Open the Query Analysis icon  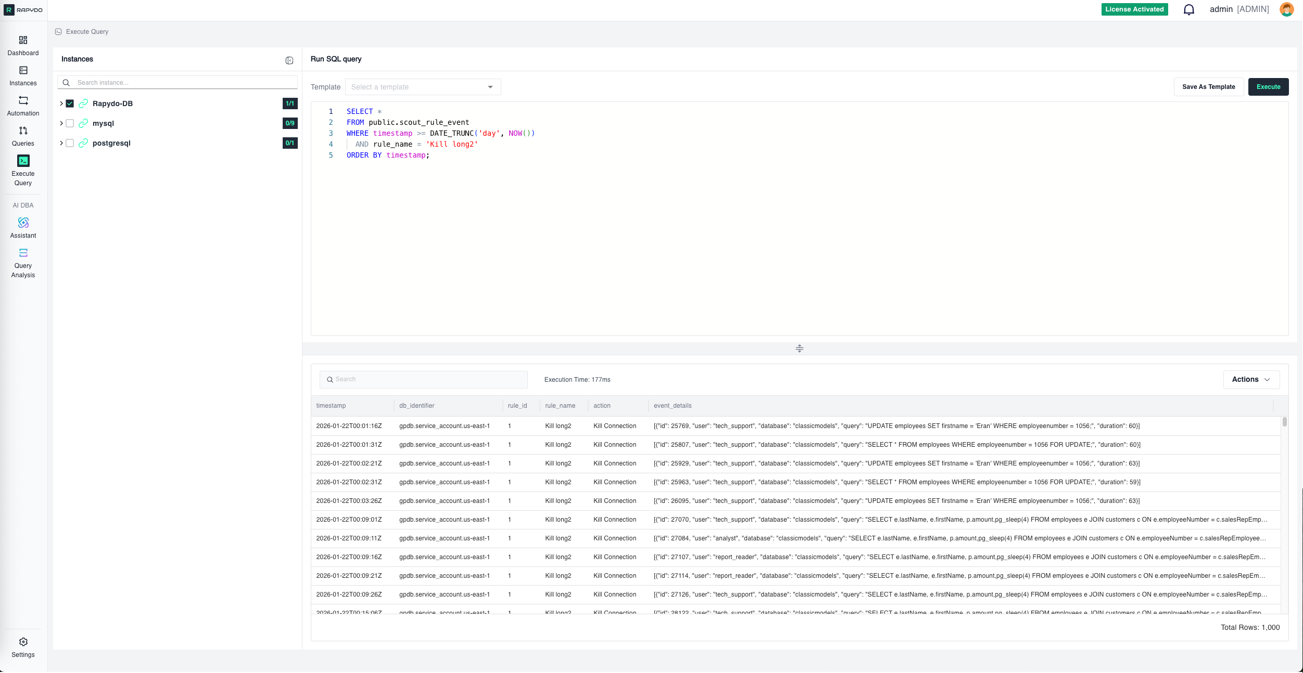pyautogui.click(x=23, y=253)
